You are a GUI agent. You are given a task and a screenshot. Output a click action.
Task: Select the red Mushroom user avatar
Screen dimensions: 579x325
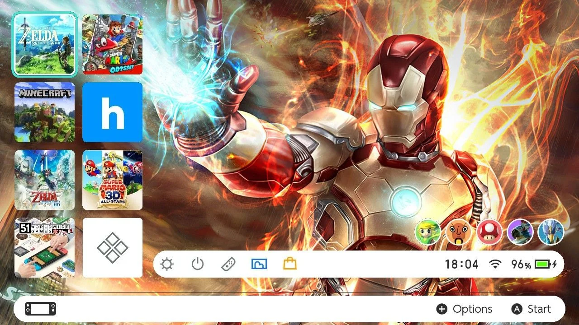[489, 232]
